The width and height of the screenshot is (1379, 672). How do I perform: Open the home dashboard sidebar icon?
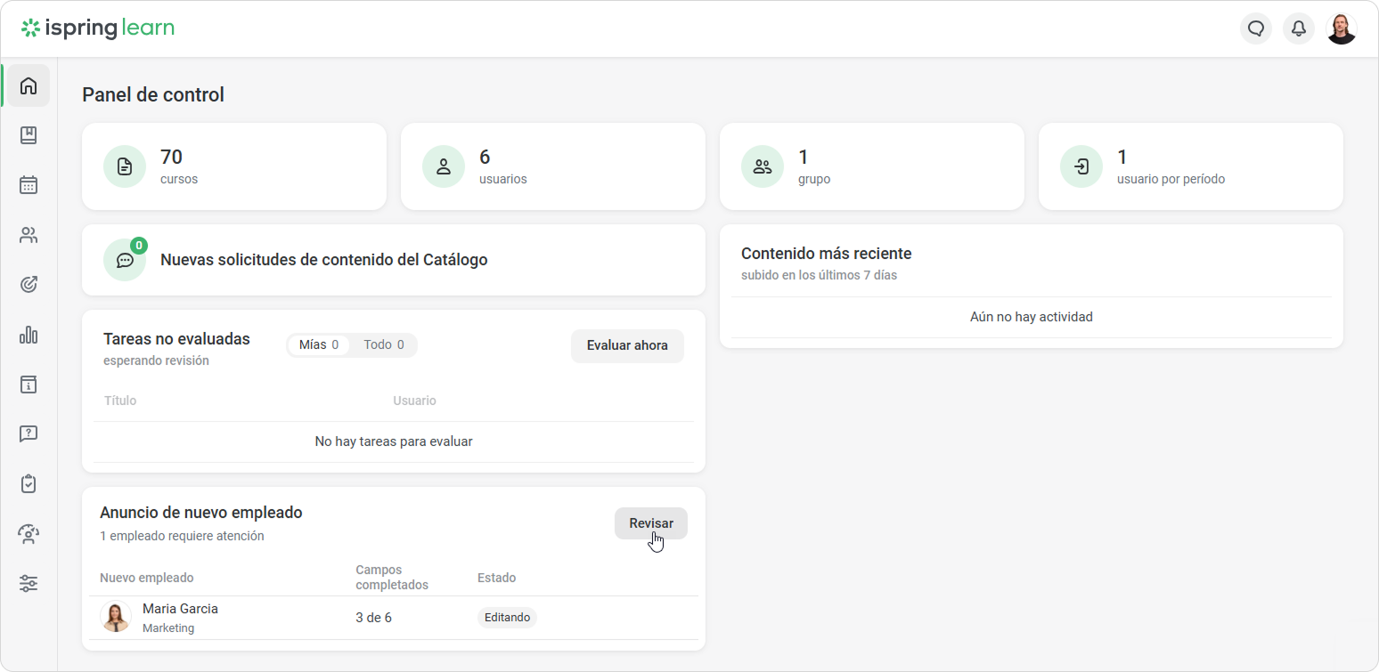(x=29, y=85)
